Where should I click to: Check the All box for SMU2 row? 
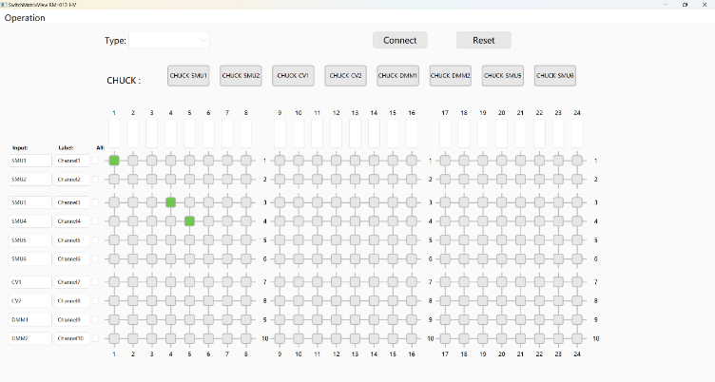(x=96, y=180)
